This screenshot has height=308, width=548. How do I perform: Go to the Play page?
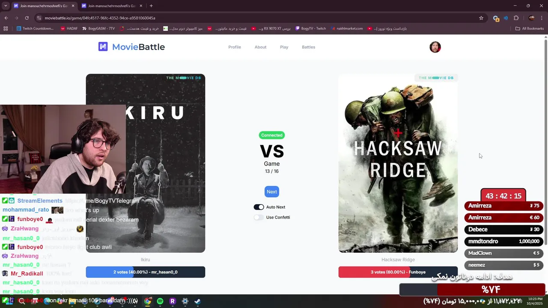pos(284,47)
